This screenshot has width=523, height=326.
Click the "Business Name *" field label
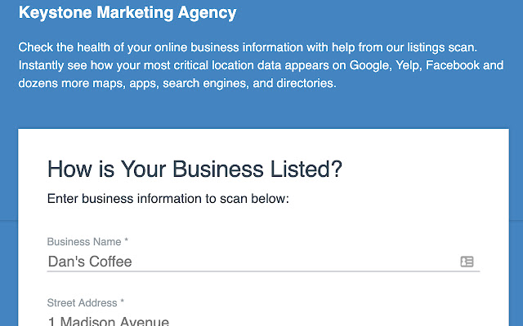[x=88, y=242]
